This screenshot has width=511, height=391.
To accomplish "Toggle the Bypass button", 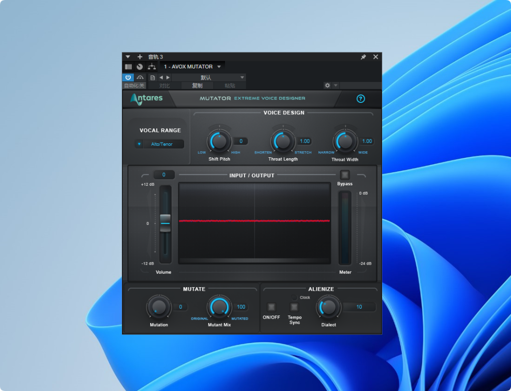I will [345, 175].
